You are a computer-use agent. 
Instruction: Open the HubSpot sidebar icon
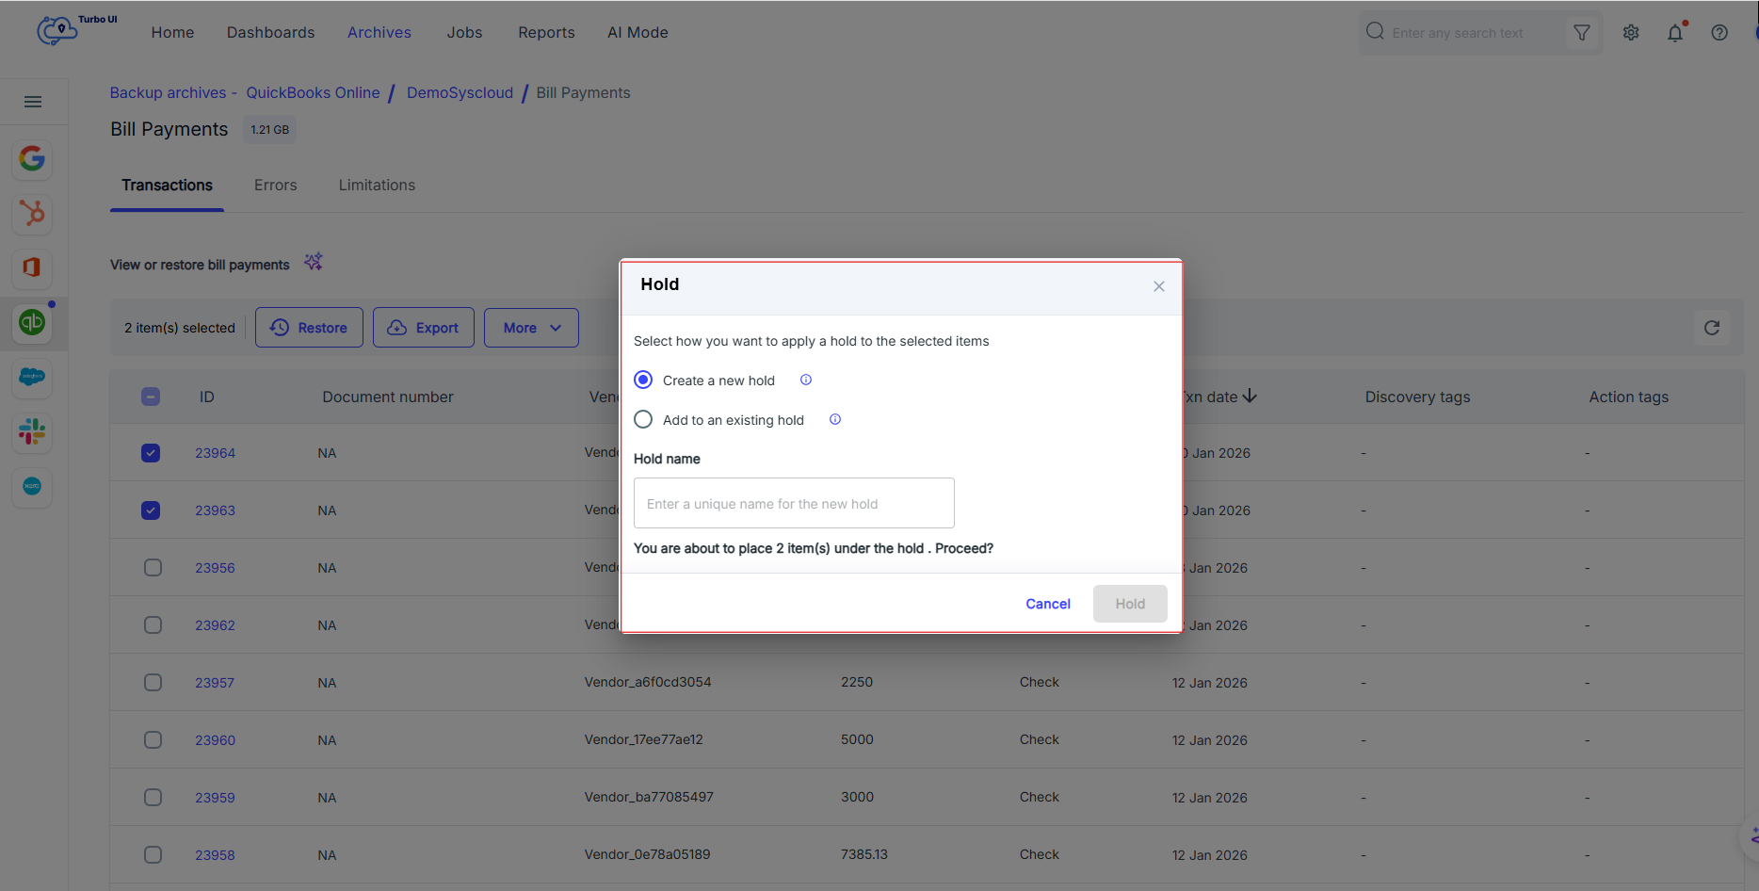pyautogui.click(x=32, y=213)
